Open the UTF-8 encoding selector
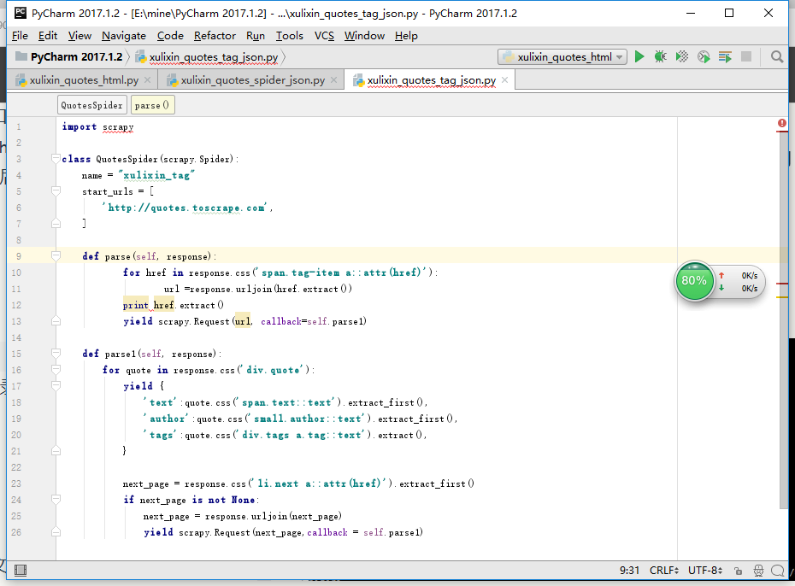Viewport: 795px width, 586px height. (x=704, y=571)
